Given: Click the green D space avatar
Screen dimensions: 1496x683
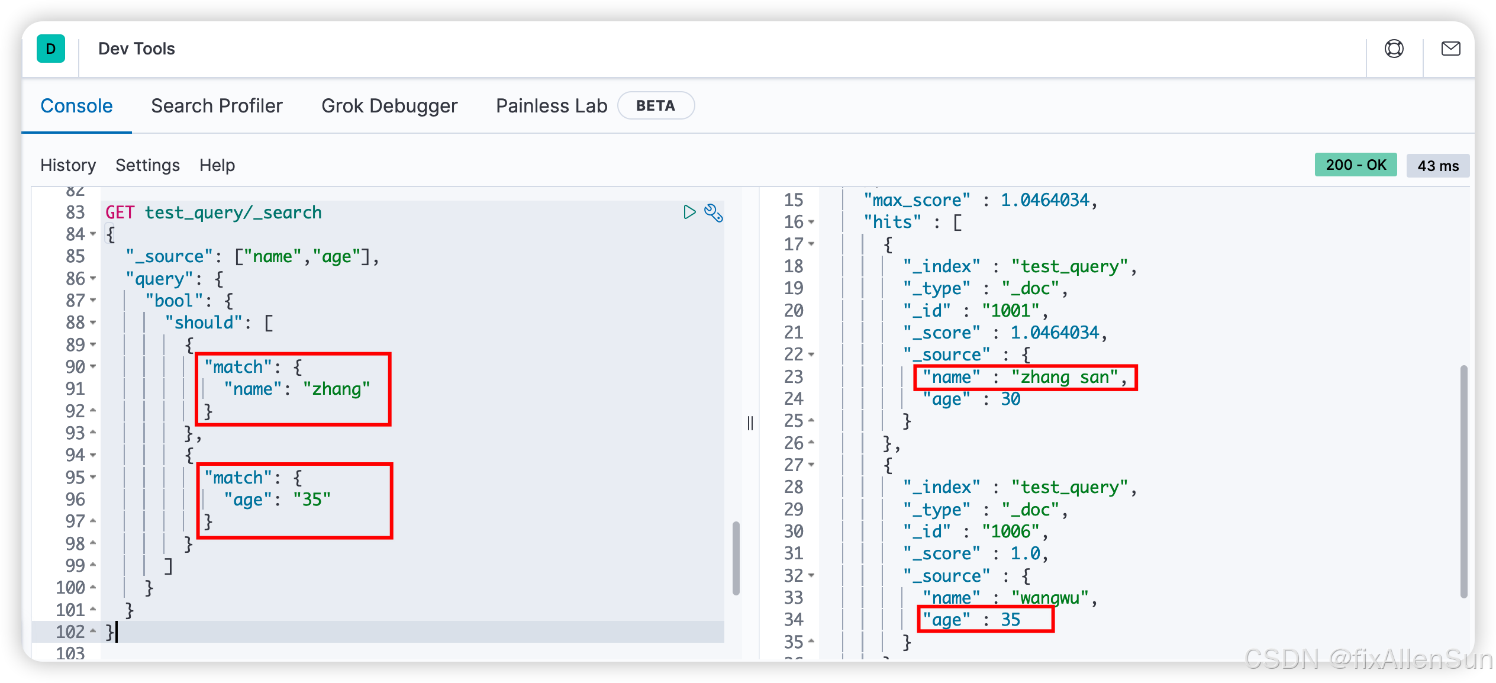Looking at the screenshot, I should [51, 49].
